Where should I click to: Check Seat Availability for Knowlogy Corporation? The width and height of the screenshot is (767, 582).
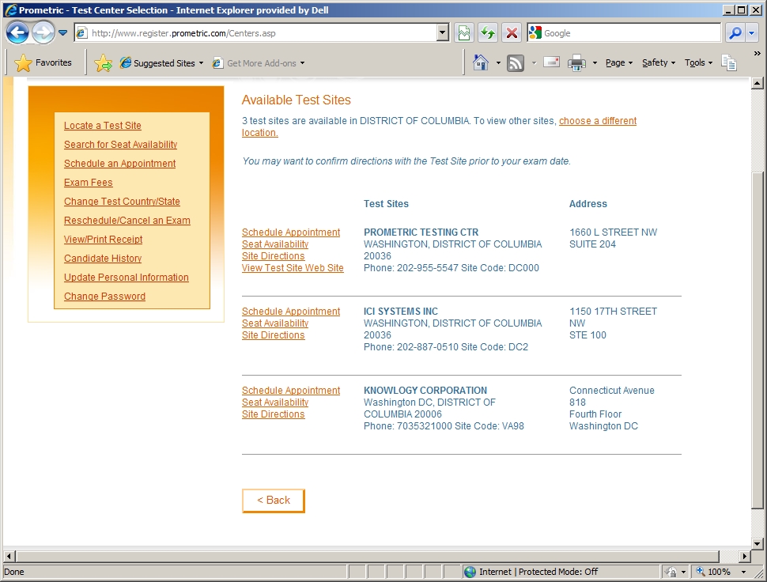[x=275, y=402]
